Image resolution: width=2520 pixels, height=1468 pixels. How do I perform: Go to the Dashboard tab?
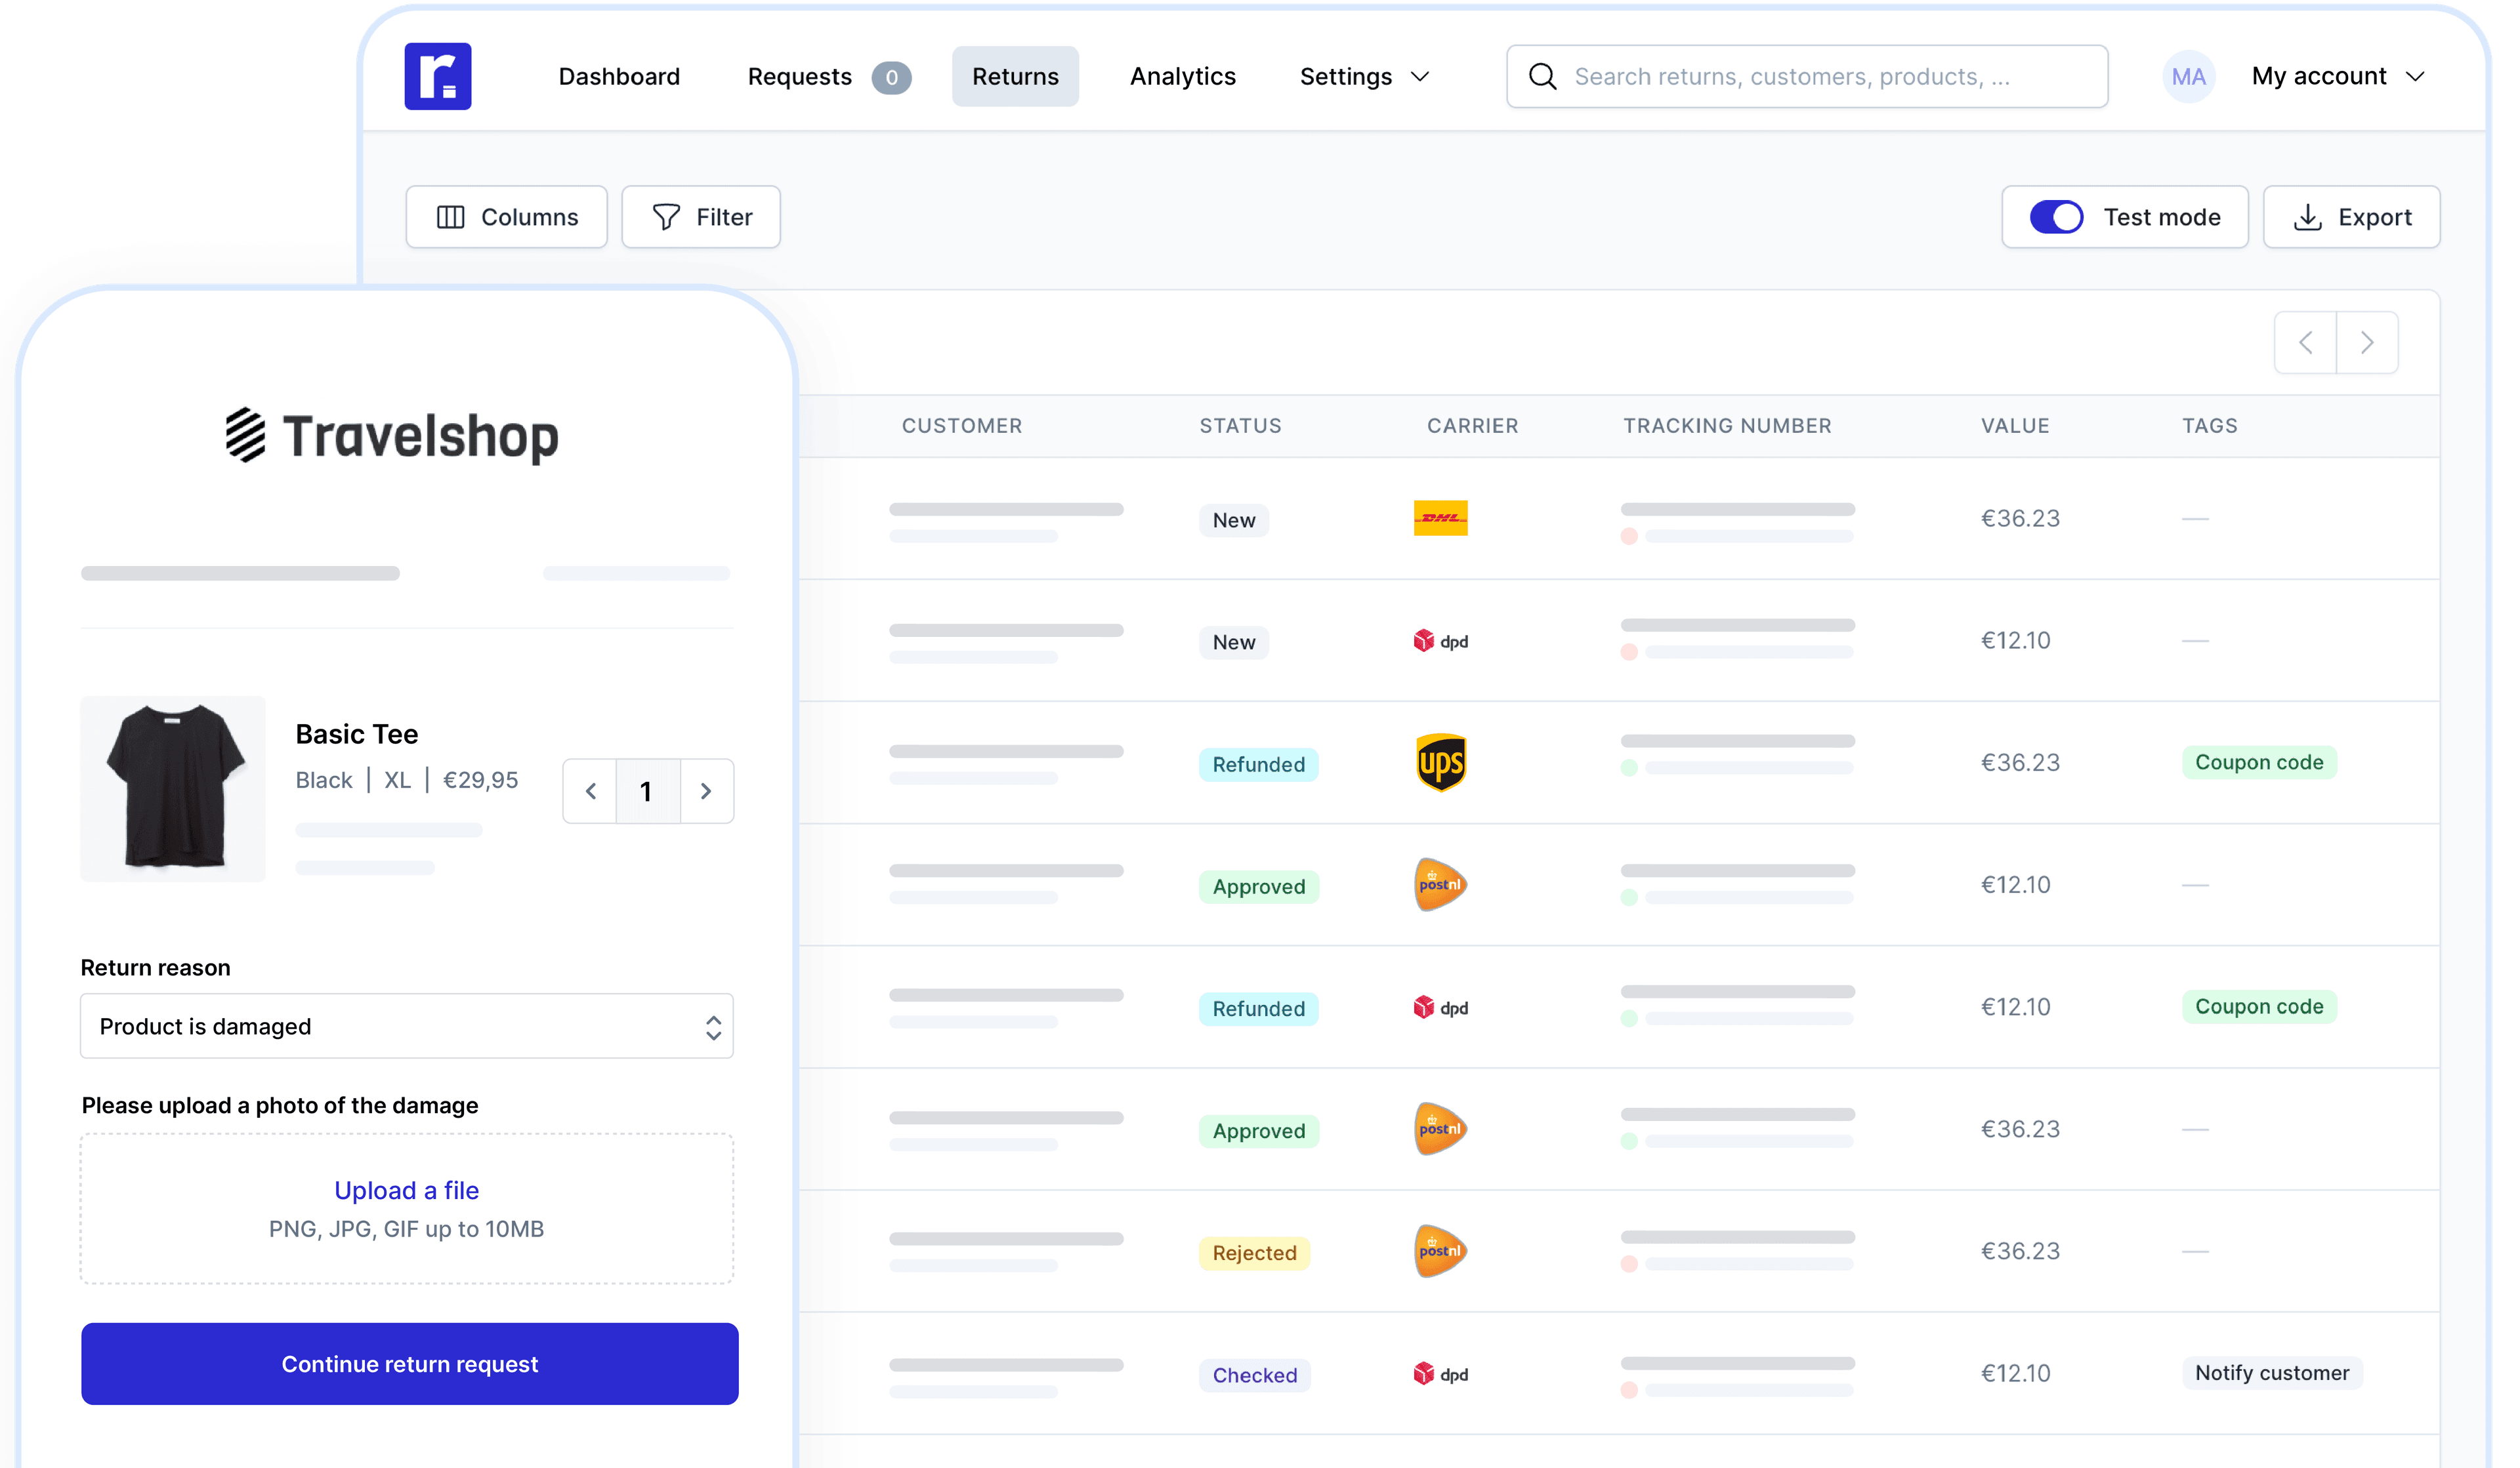point(619,76)
